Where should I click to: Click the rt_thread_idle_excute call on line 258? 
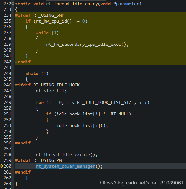pos(67,154)
